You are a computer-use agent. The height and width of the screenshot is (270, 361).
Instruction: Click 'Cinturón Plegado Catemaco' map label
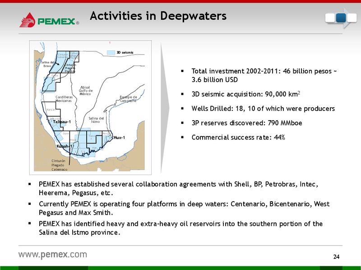tap(60, 165)
